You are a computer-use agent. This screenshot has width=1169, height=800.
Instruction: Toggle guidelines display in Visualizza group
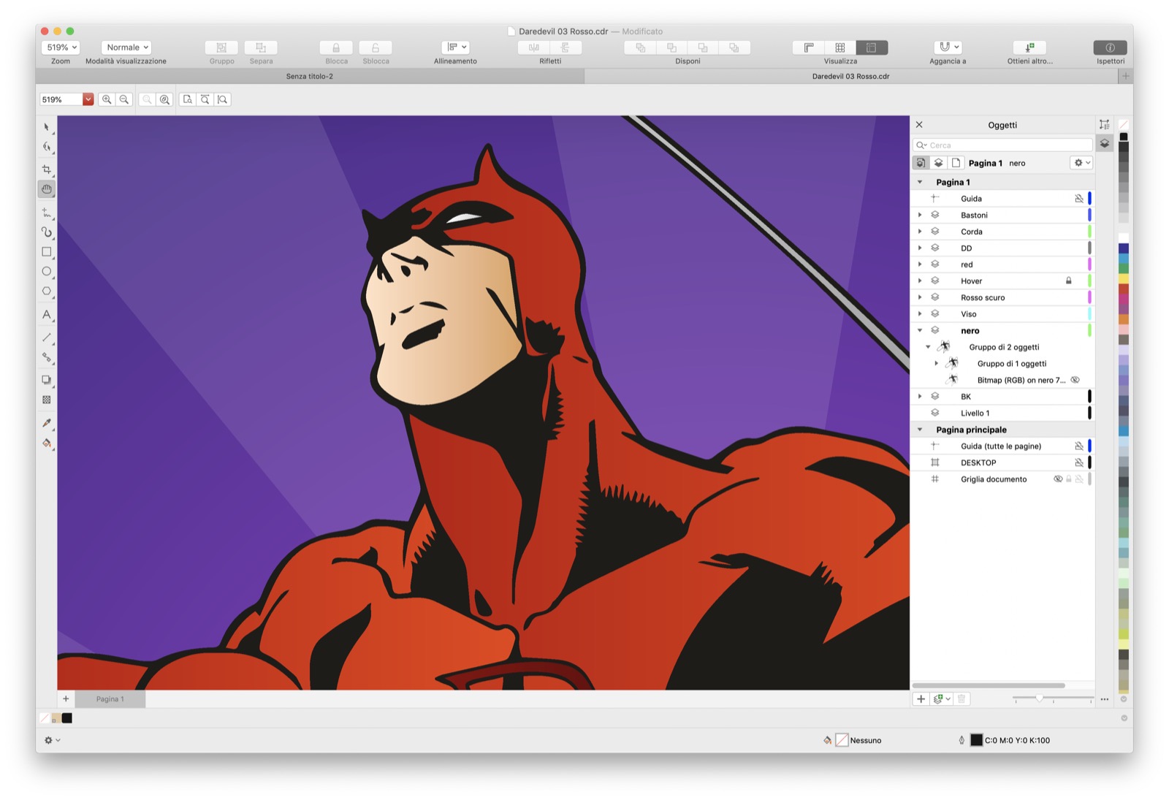[x=872, y=47]
